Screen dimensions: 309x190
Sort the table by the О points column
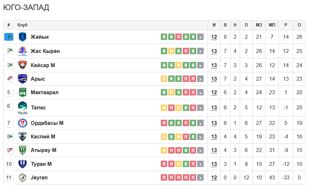coord(299,25)
